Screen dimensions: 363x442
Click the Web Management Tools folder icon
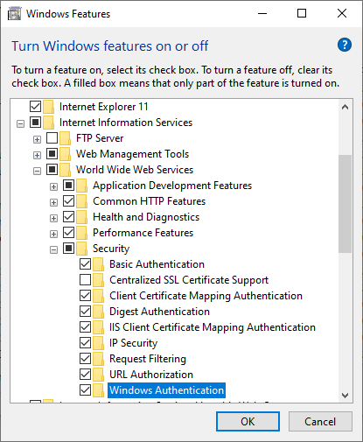tap(65, 154)
